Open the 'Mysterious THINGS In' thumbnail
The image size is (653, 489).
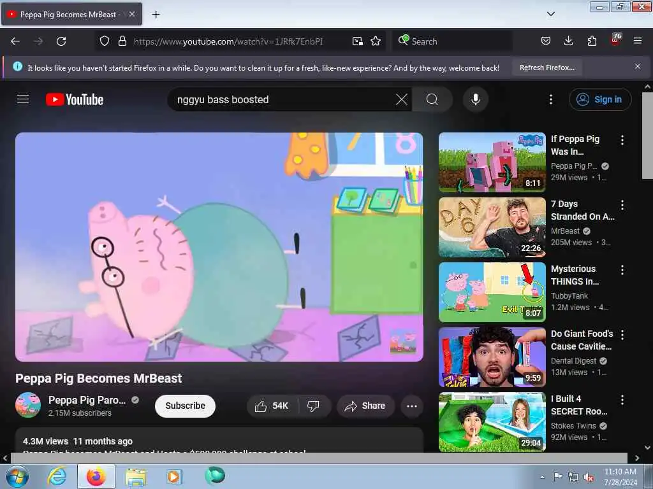pos(492,292)
